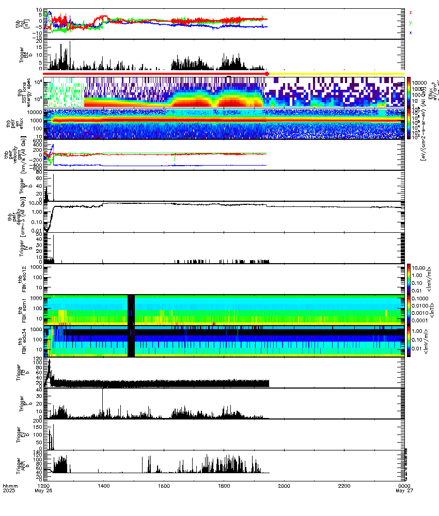Click the FBK scm1 nT color bar
This screenshot has height=516, width=439.
tap(409, 310)
